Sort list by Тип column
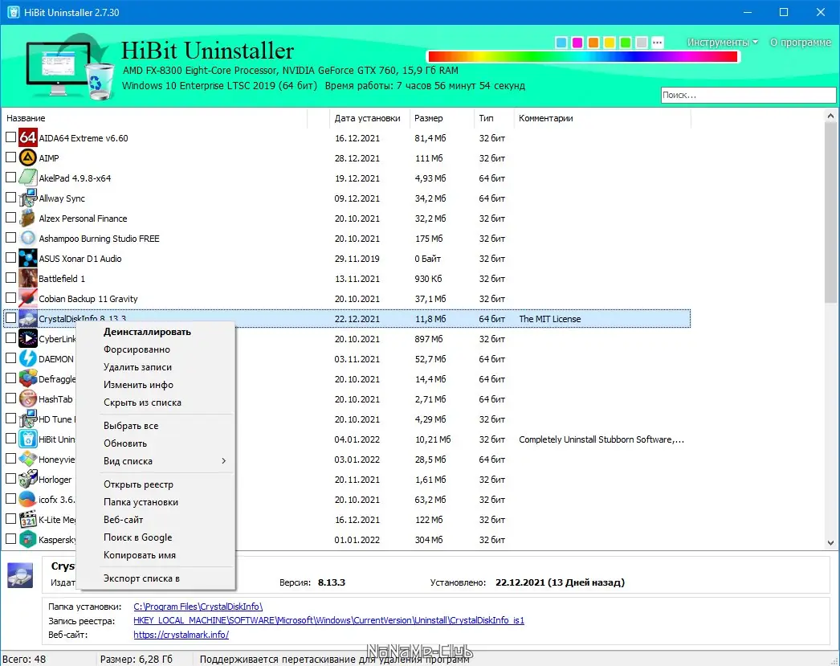Image resolution: width=840 pixels, height=666 pixels. click(494, 118)
